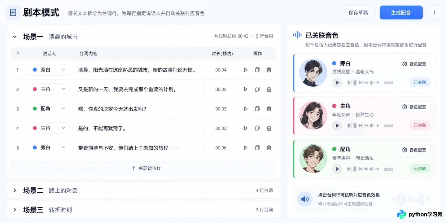Delete row 5 line 带着期待与不安
This screenshot has width=446, height=223.
click(x=269, y=148)
